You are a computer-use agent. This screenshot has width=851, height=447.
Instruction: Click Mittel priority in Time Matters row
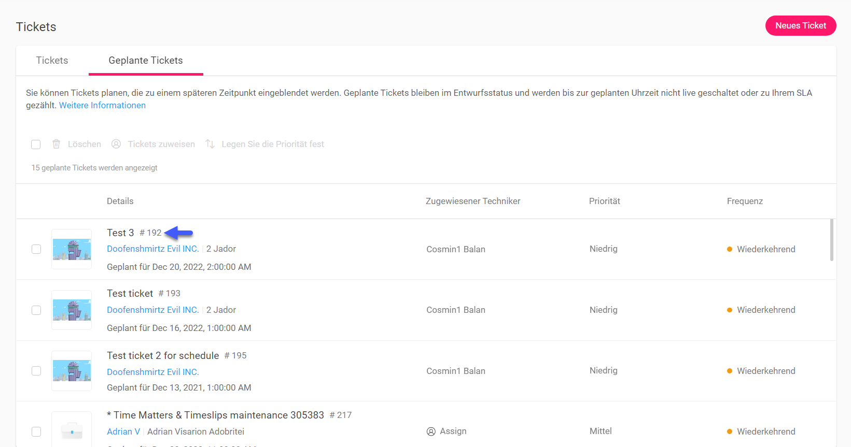(601, 431)
